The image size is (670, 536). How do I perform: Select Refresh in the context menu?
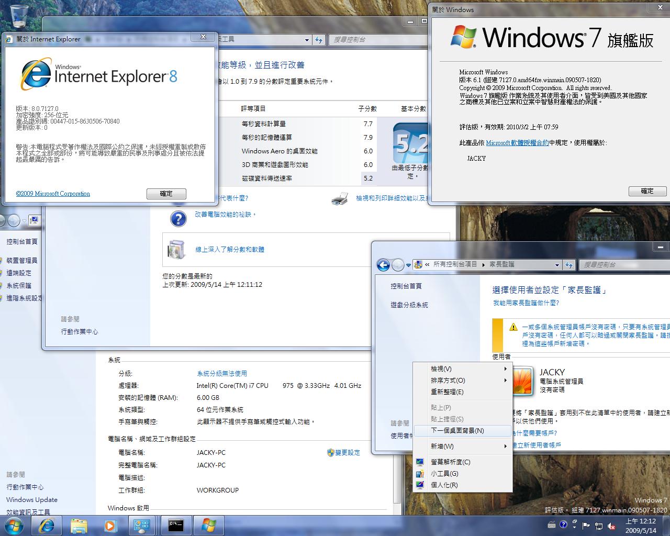tap(463, 392)
